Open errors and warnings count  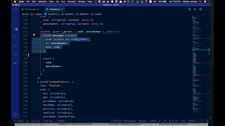pyautogui.click(x=36, y=121)
